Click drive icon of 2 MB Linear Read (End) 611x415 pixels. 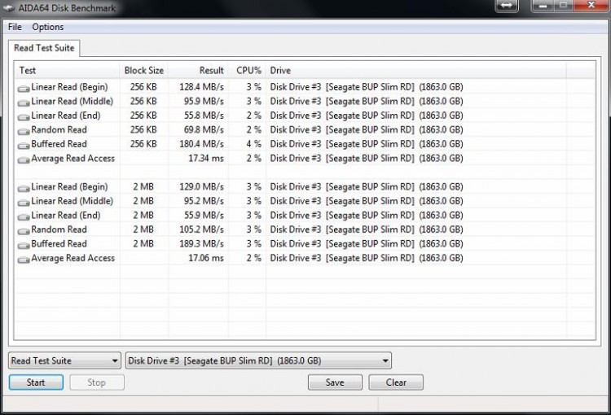pyautogui.click(x=24, y=216)
